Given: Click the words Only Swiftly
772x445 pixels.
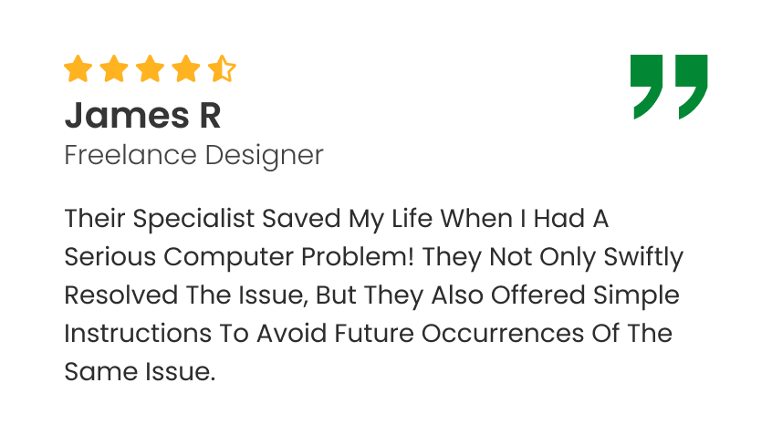Looking at the screenshot, I should pos(611,257).
